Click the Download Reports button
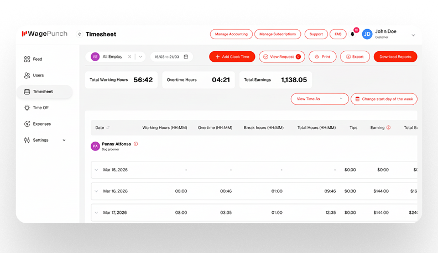Screen dimensions: 438x253 (395, 57)
